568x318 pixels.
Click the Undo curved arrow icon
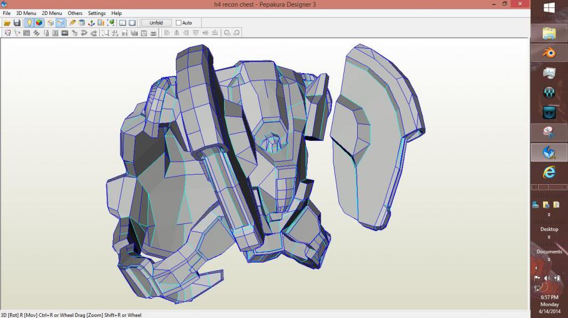(x=84, y=33)
